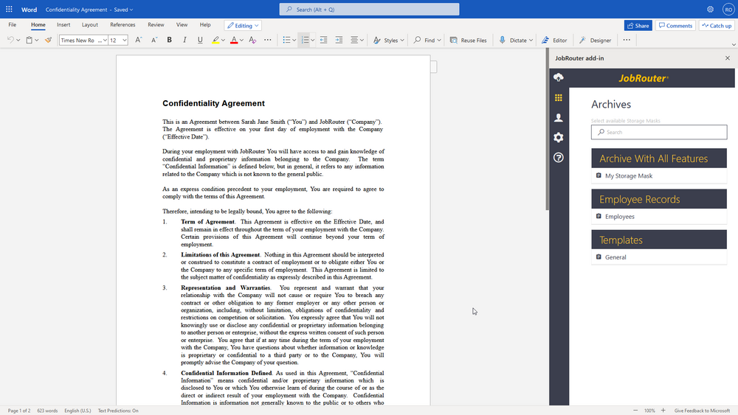Toggle italic formatting
Viewport: 738px width, 415px height.
pyautogui.click(x=184, y=40)
